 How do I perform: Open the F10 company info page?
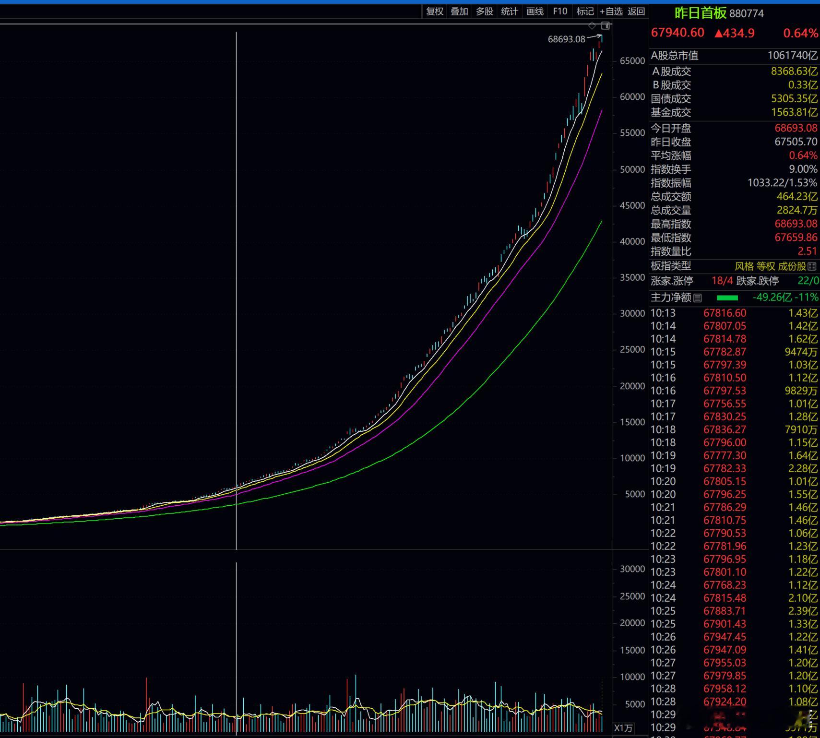coord(560,12)
